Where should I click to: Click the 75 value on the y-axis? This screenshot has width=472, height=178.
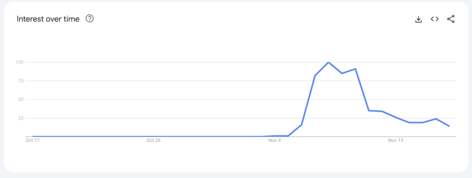[x=20, y=81]
